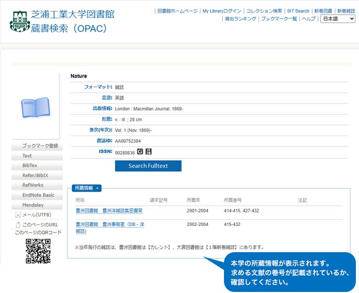Open コレクション検索 link

pyautogui.click(x=264, y=11)
